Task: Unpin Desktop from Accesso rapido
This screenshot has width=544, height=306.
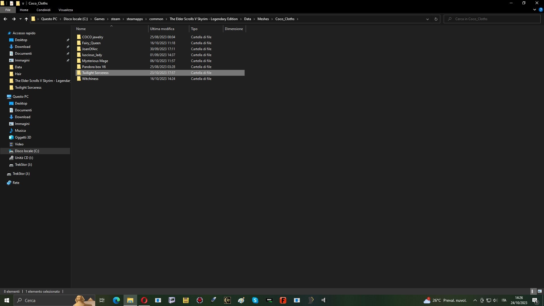Action: (68, 40)
